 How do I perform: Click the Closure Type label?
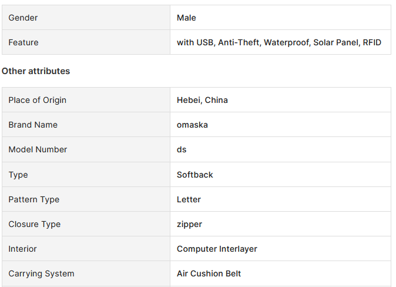pos(35,224)
